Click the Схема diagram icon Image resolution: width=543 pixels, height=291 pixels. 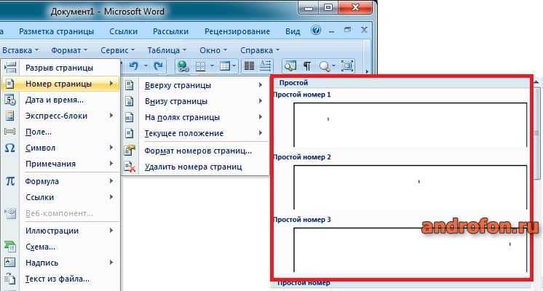pyautogui.click(x=9, y=247)
